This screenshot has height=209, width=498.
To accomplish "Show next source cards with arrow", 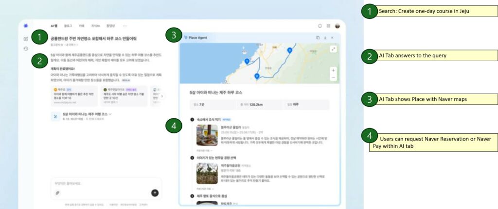I will click(x=162, y=96).
